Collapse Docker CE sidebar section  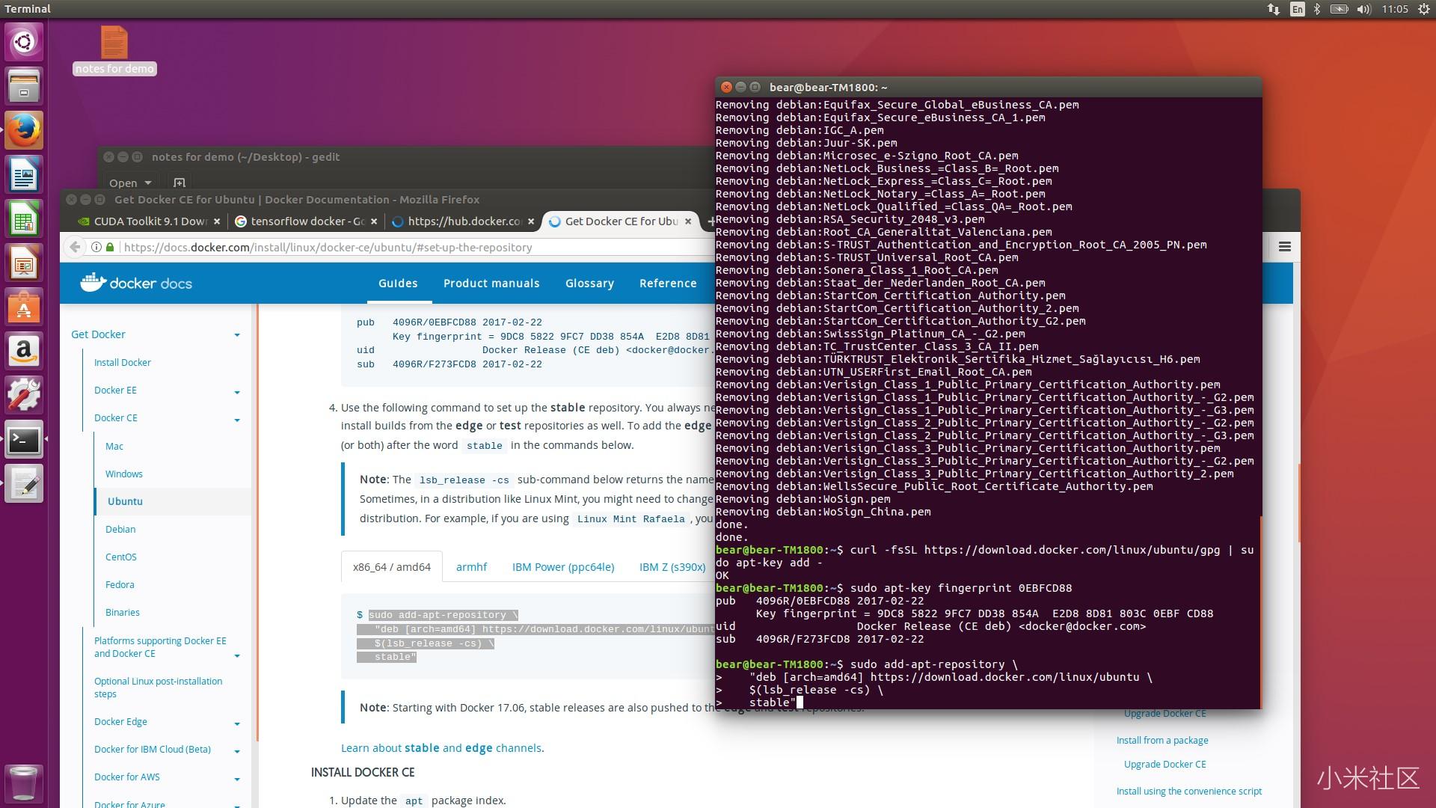(x=237, y=420)
